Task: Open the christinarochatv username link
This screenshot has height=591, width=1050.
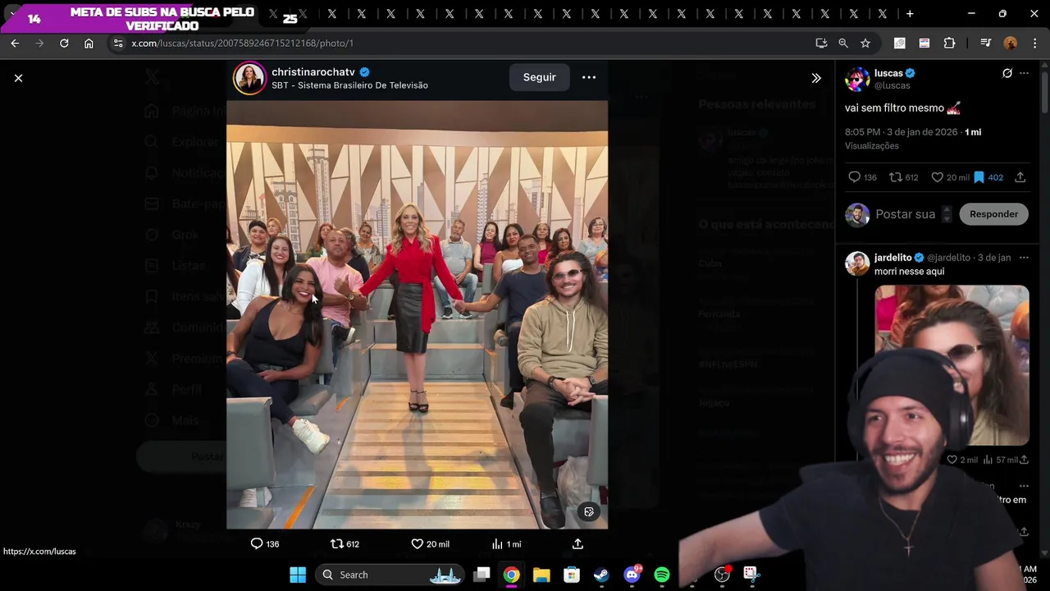Action: [x=313, y=72]
